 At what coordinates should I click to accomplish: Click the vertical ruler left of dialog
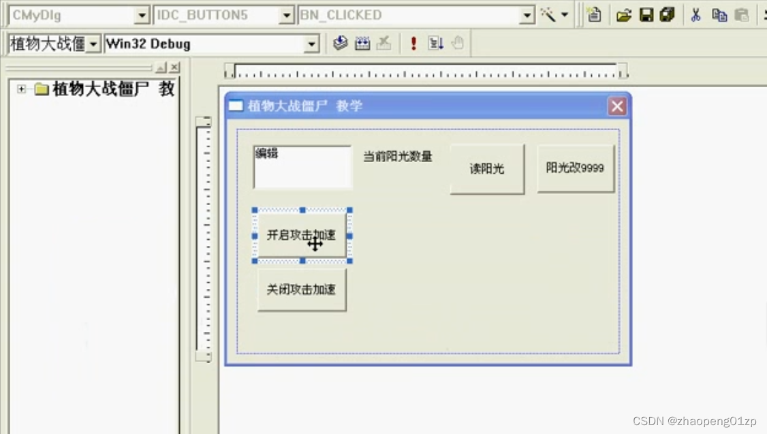(204, 238)
